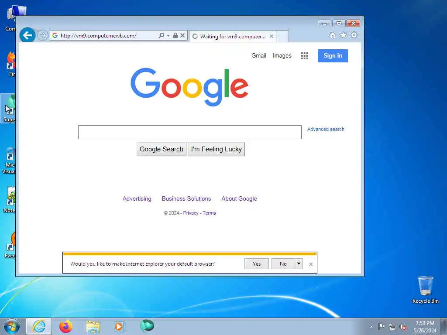Open the Windows Start orb
This screenshot has height=335, width=447.
pyautogui.click(x=12, y=326)
